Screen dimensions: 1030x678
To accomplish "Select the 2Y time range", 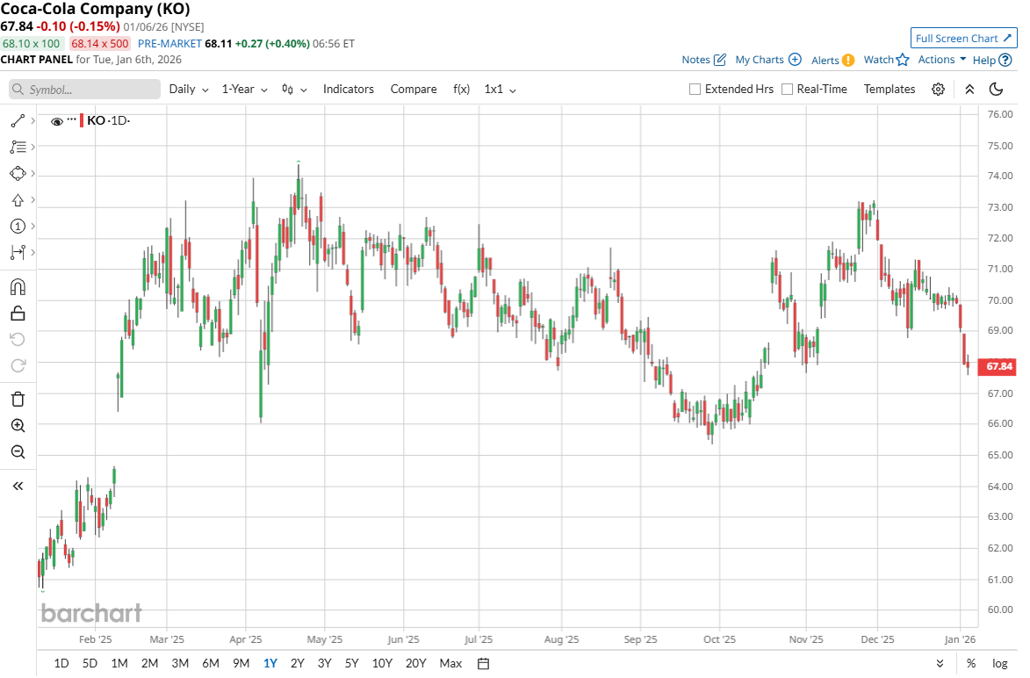I will click(x=298, y=664).
